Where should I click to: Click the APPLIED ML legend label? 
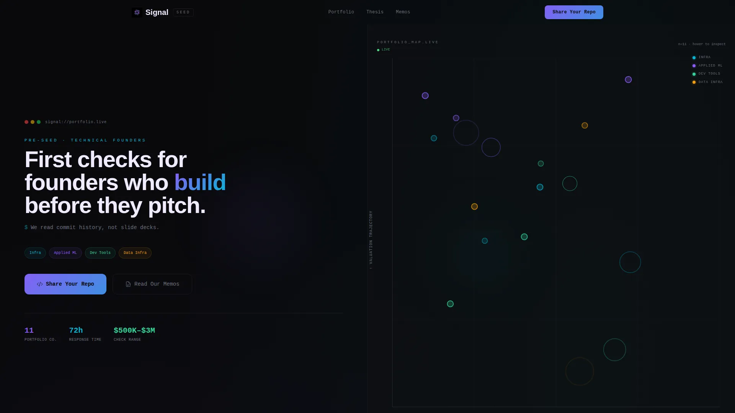[710, 66]
